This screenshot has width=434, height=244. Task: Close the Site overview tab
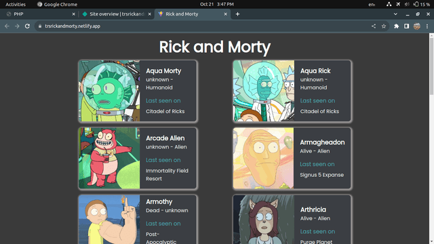click(x=150, y=14)
